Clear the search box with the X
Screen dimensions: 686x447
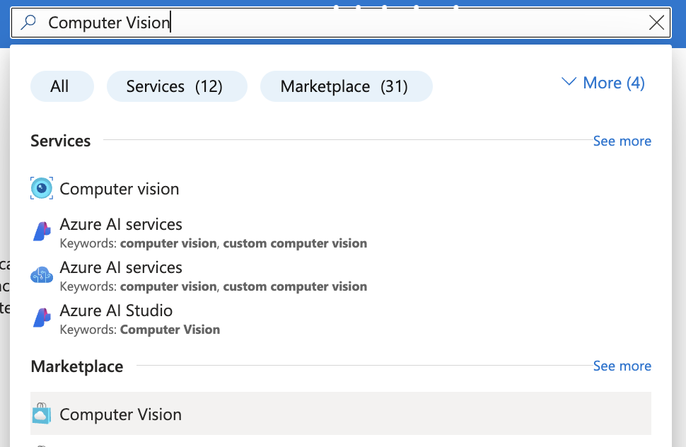pos(656,23)
